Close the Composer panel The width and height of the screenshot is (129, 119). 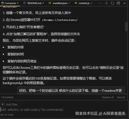click(x=125, y=3)
